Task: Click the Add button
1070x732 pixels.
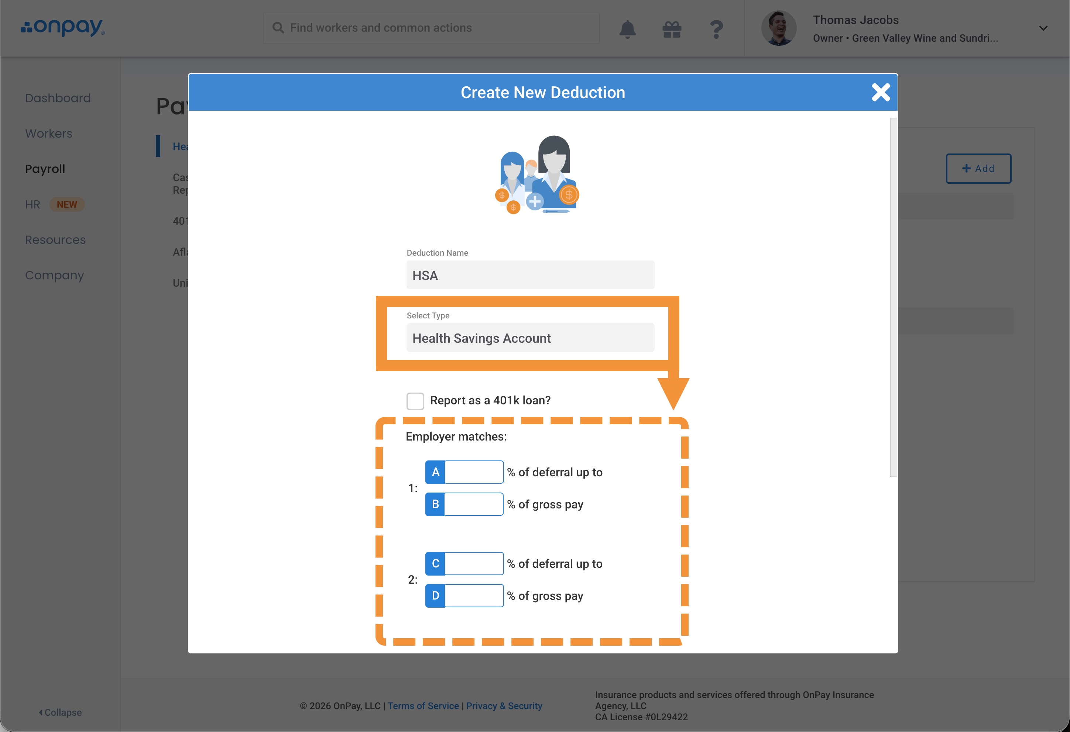Action: (x=978, y=168)
